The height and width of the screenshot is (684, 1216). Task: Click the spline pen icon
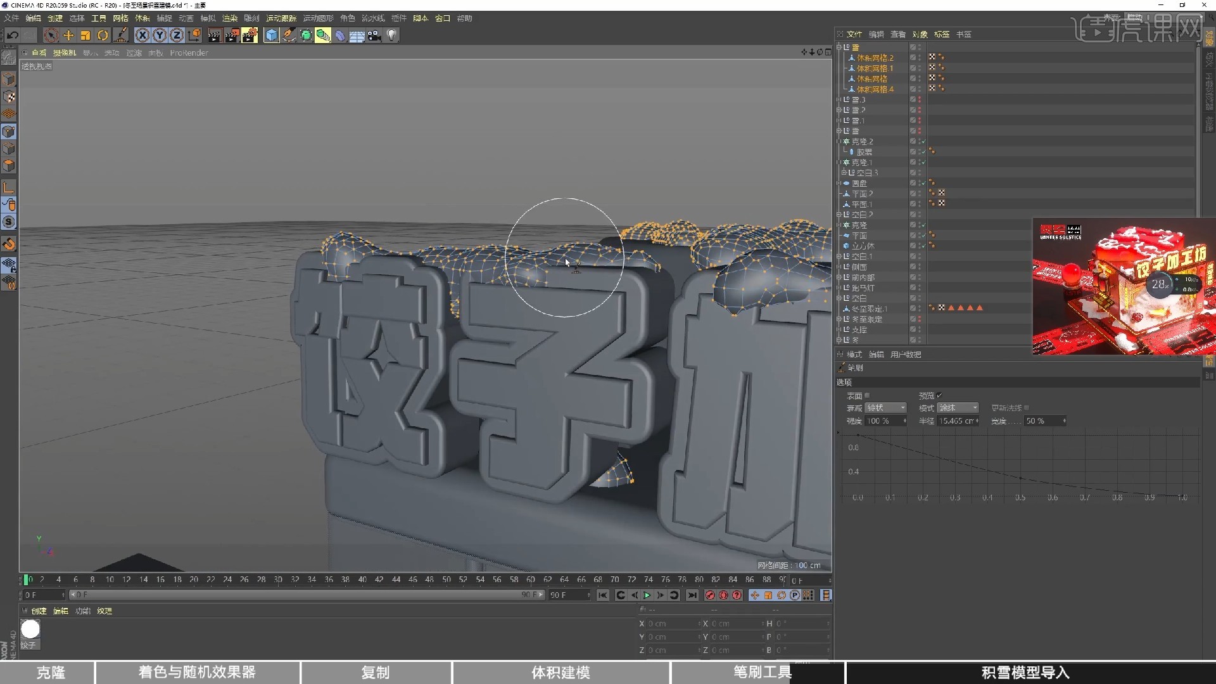click(x=289, y=35)
